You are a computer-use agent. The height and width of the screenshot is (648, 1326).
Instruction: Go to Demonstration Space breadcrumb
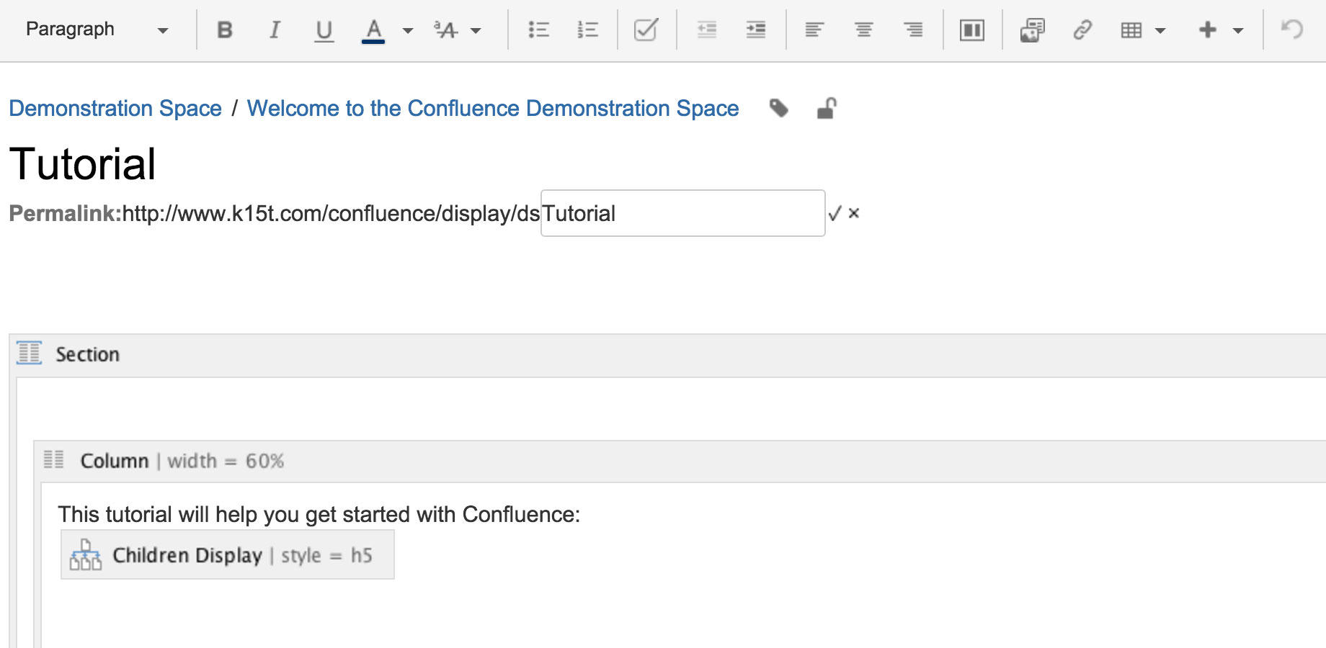115,108
